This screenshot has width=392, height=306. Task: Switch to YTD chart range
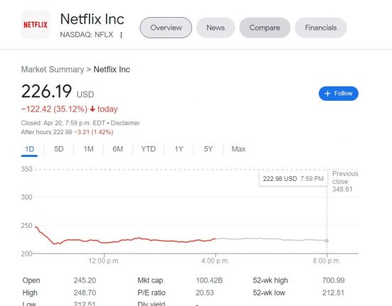(x=148, y=149)
